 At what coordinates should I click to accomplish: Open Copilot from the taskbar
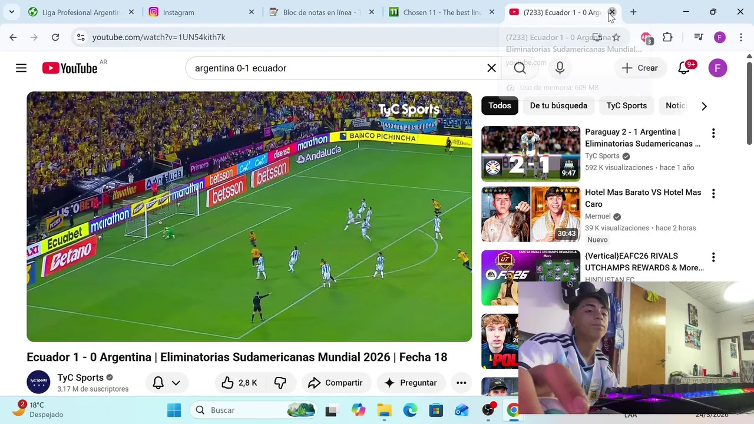(358, 410)
